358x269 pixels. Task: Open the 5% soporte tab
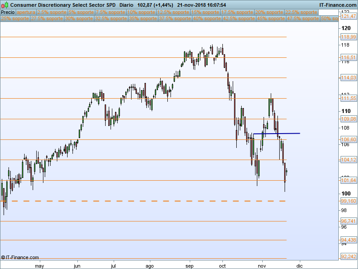tap(81, 13)
